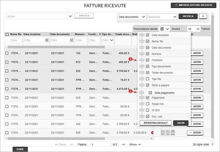Jump to the last page with Ultima

[135, 145]
